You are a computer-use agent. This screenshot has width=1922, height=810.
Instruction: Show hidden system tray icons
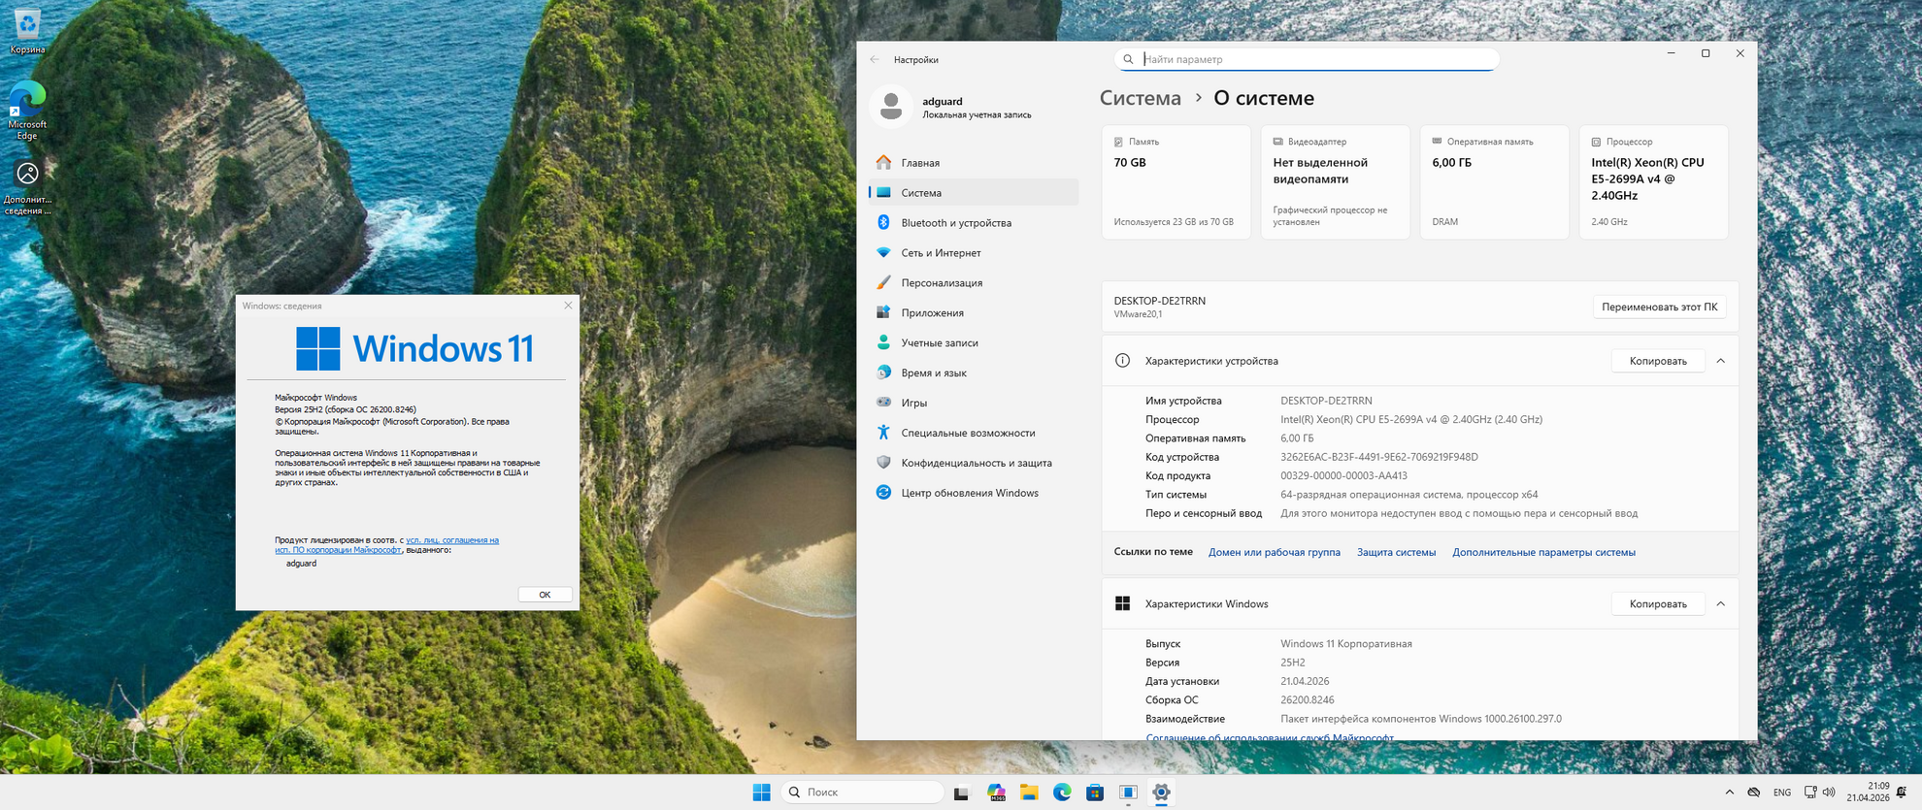[1729, 793]
